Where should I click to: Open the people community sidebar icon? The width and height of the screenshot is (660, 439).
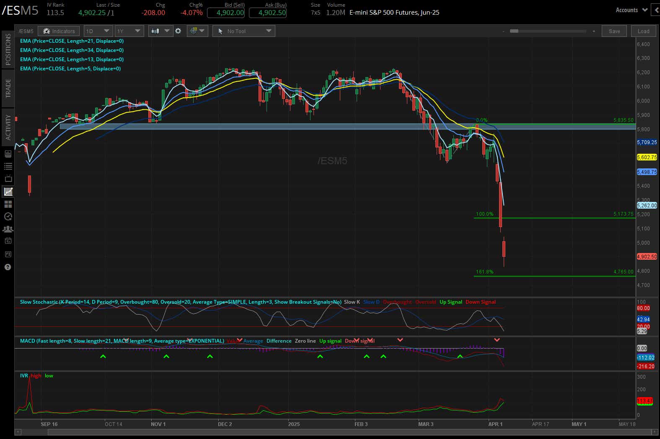tap(8, 229)
